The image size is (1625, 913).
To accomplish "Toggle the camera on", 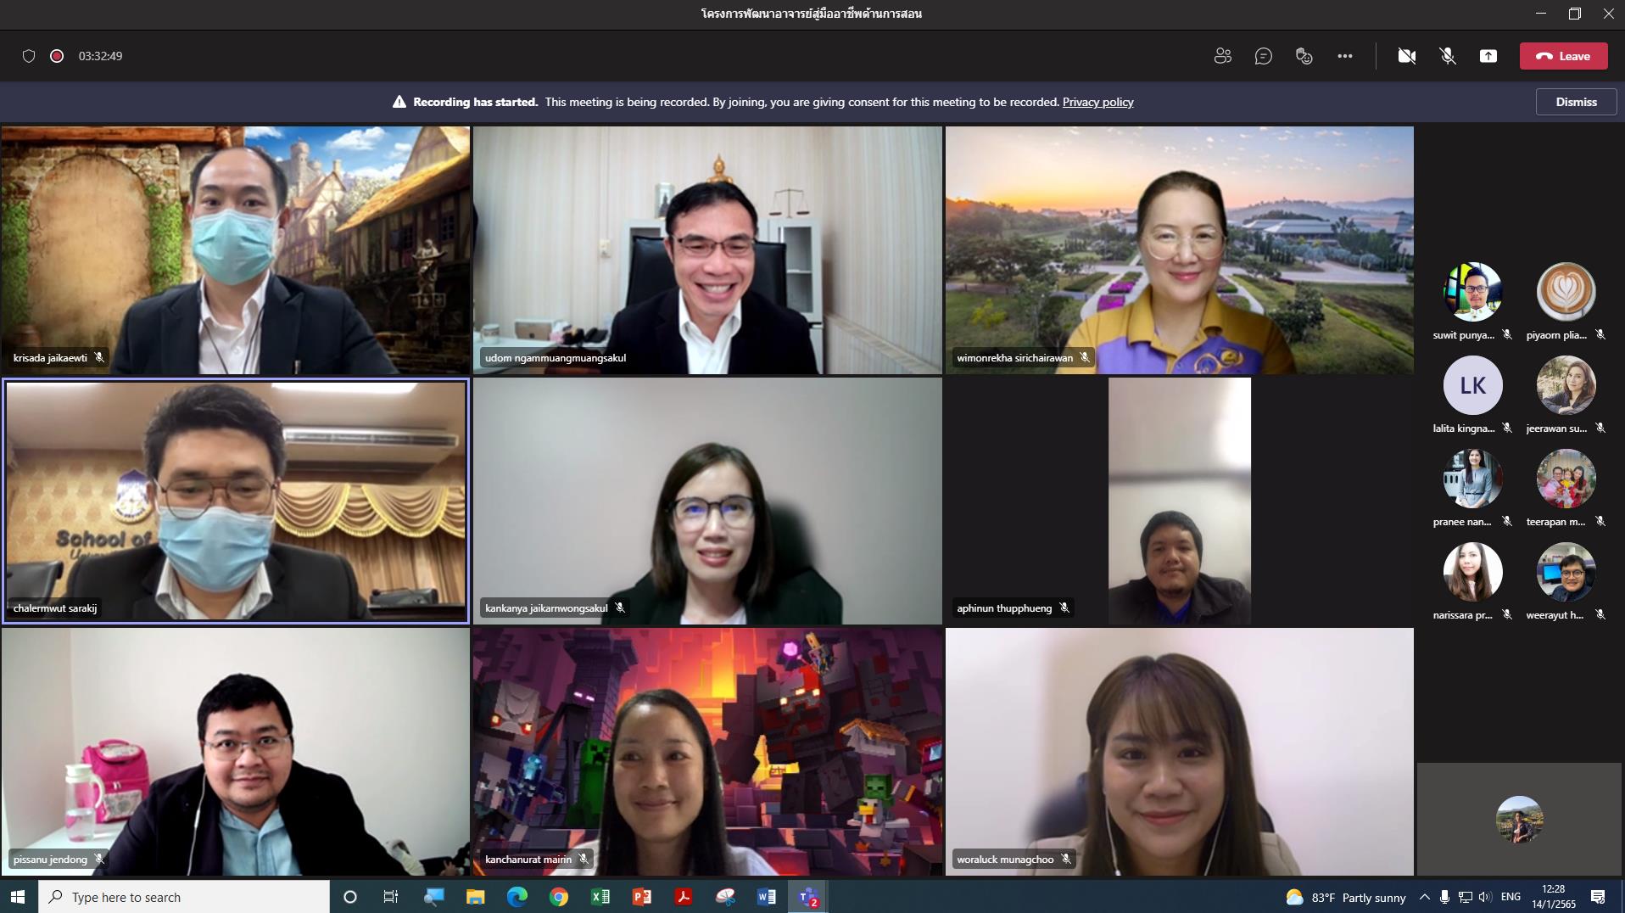I will click(x=1406, y=56).
